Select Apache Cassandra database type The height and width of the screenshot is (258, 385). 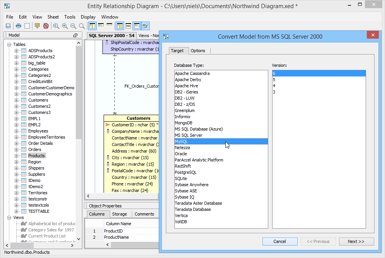(x=221, y=73)
